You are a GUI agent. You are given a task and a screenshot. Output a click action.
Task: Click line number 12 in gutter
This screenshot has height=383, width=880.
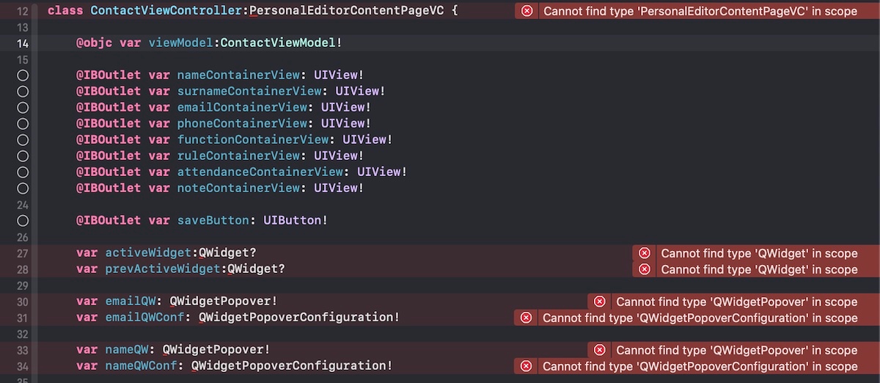tap(22, 11)
